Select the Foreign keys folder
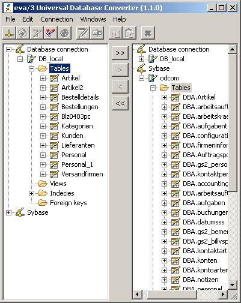 click(x=69, y=203)
